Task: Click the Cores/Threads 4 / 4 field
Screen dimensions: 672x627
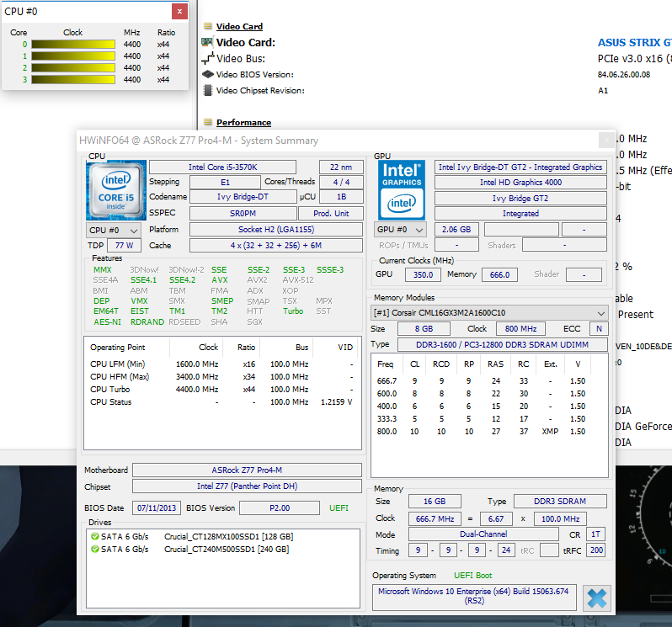Action: coord(342,182)
